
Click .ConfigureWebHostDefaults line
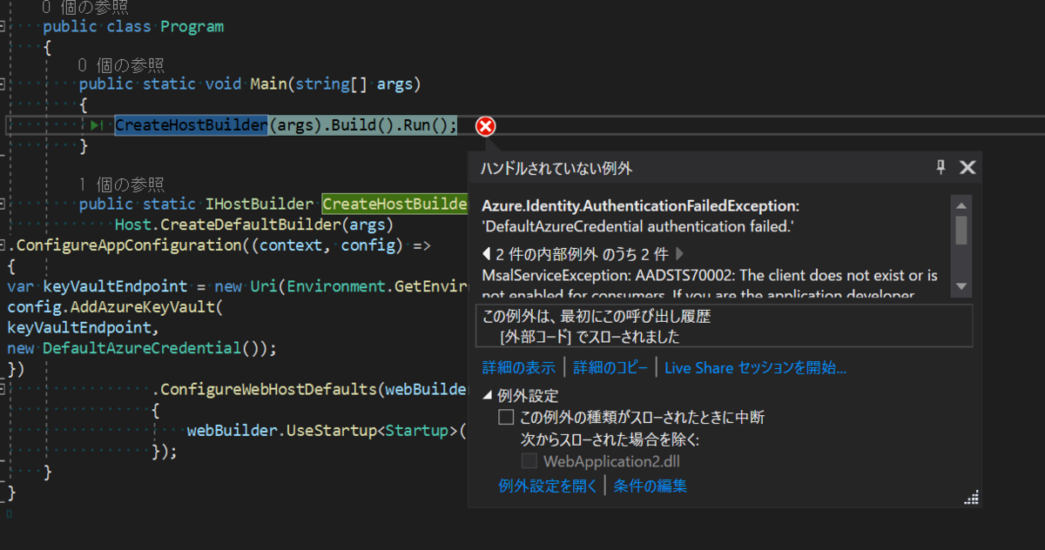(309, 389)
